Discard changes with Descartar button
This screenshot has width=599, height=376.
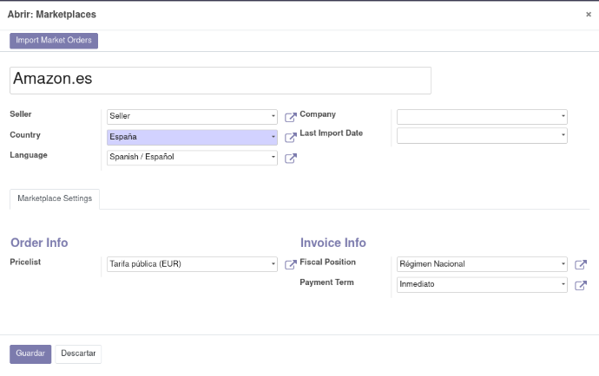pyautogui.click(x=78, y=353)
